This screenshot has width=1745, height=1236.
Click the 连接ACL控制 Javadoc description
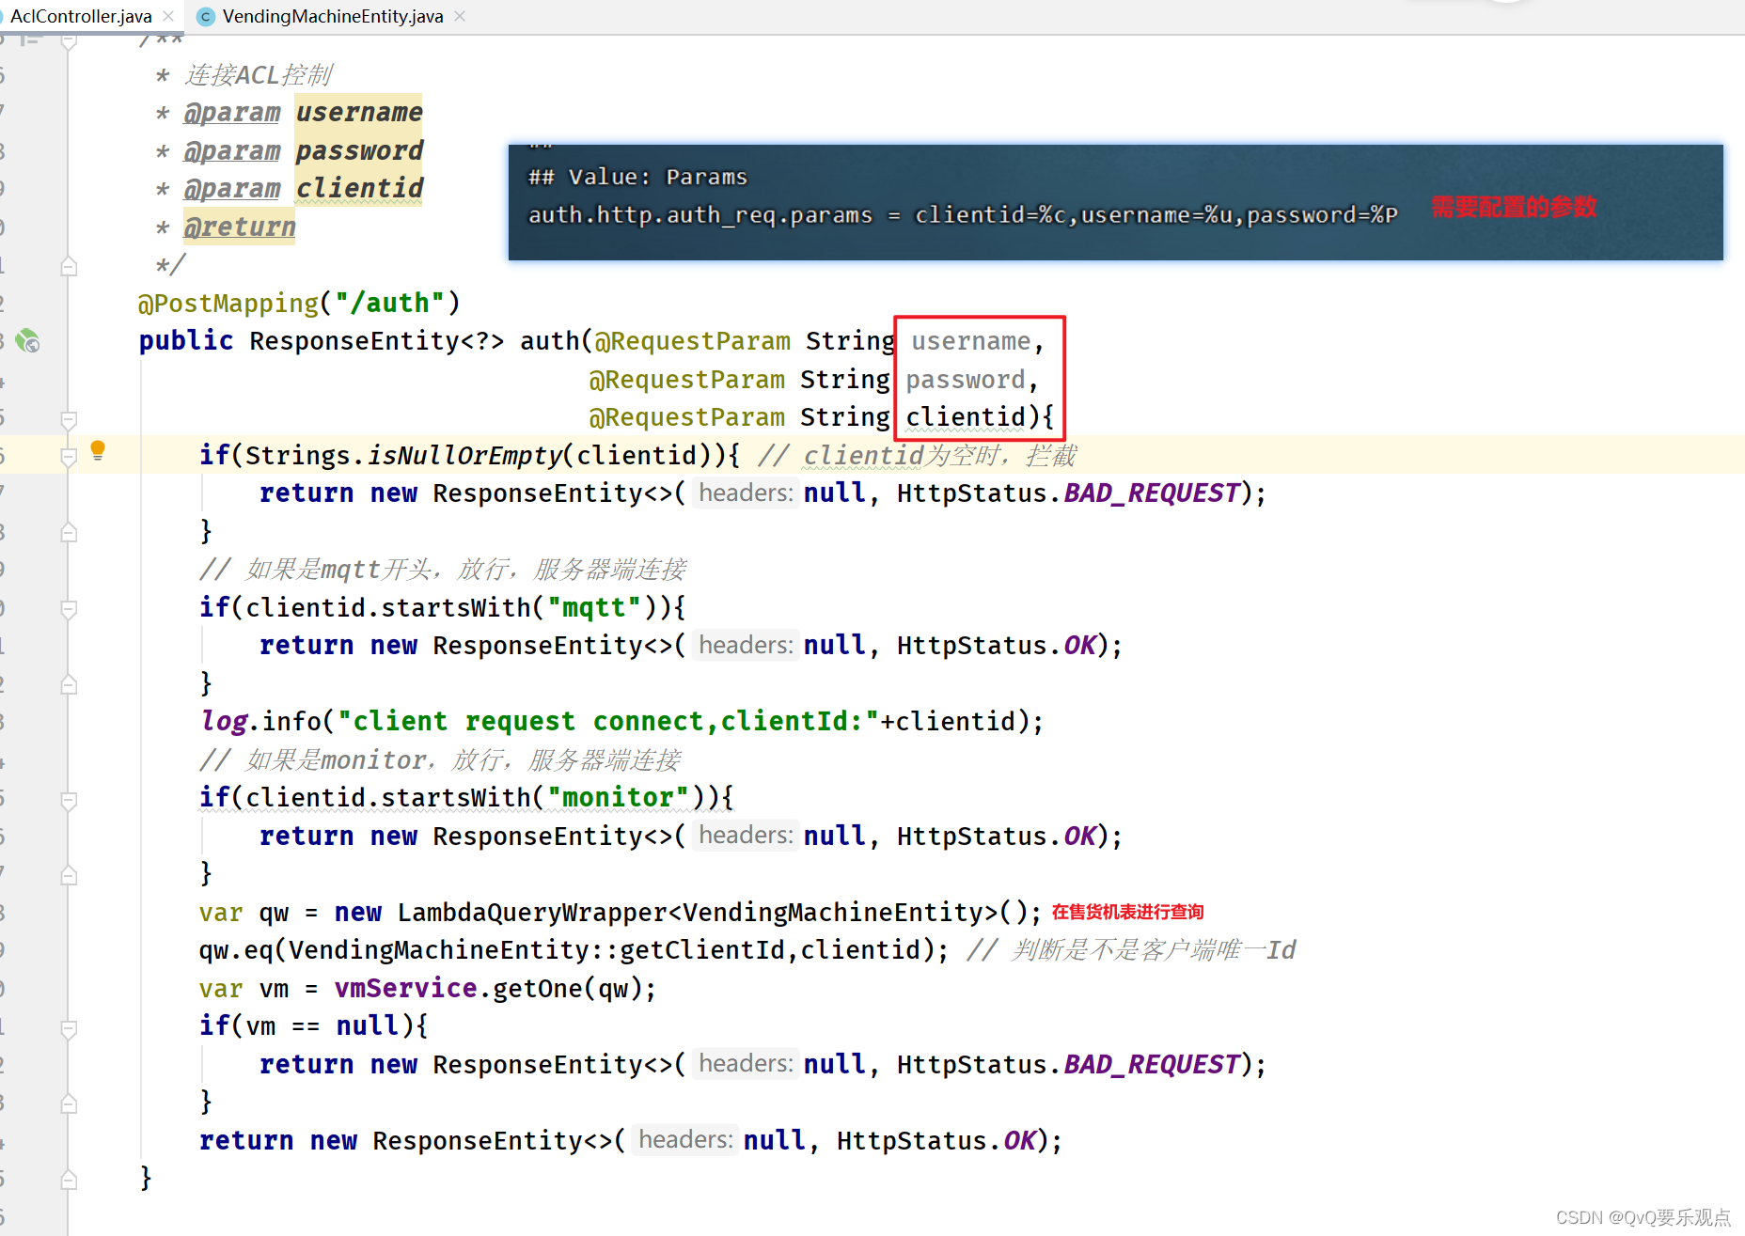(x=258, y=74)
